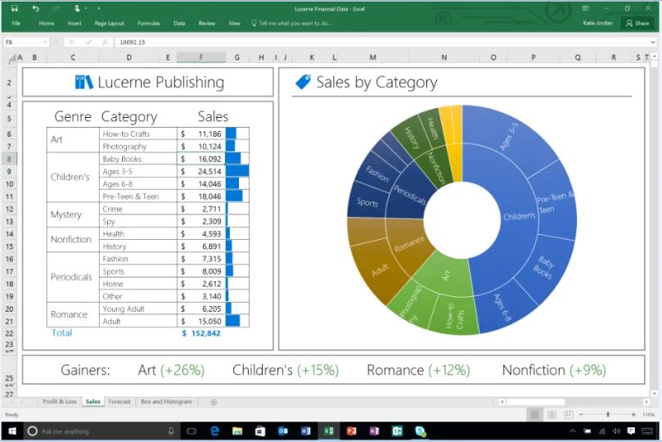Click the Total value 152,842
662x442 pixels.
[201, 333]
